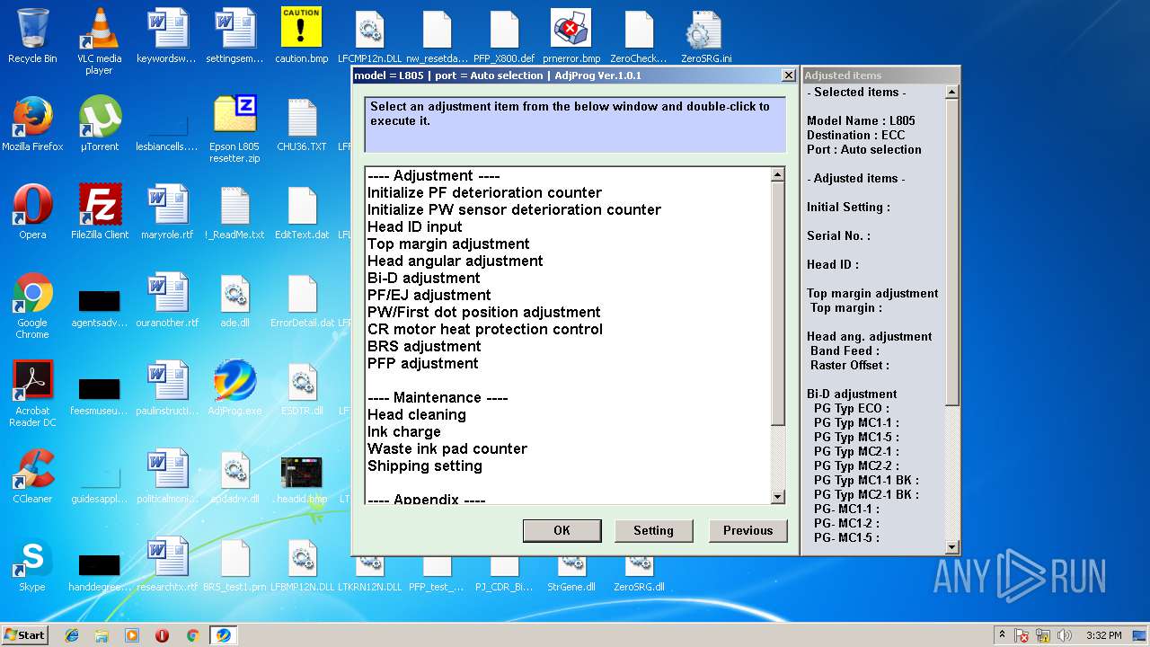Click the 3:32 PM system clock
The width and height of the screenshot is (1150, 647).
pos(1103,635)
